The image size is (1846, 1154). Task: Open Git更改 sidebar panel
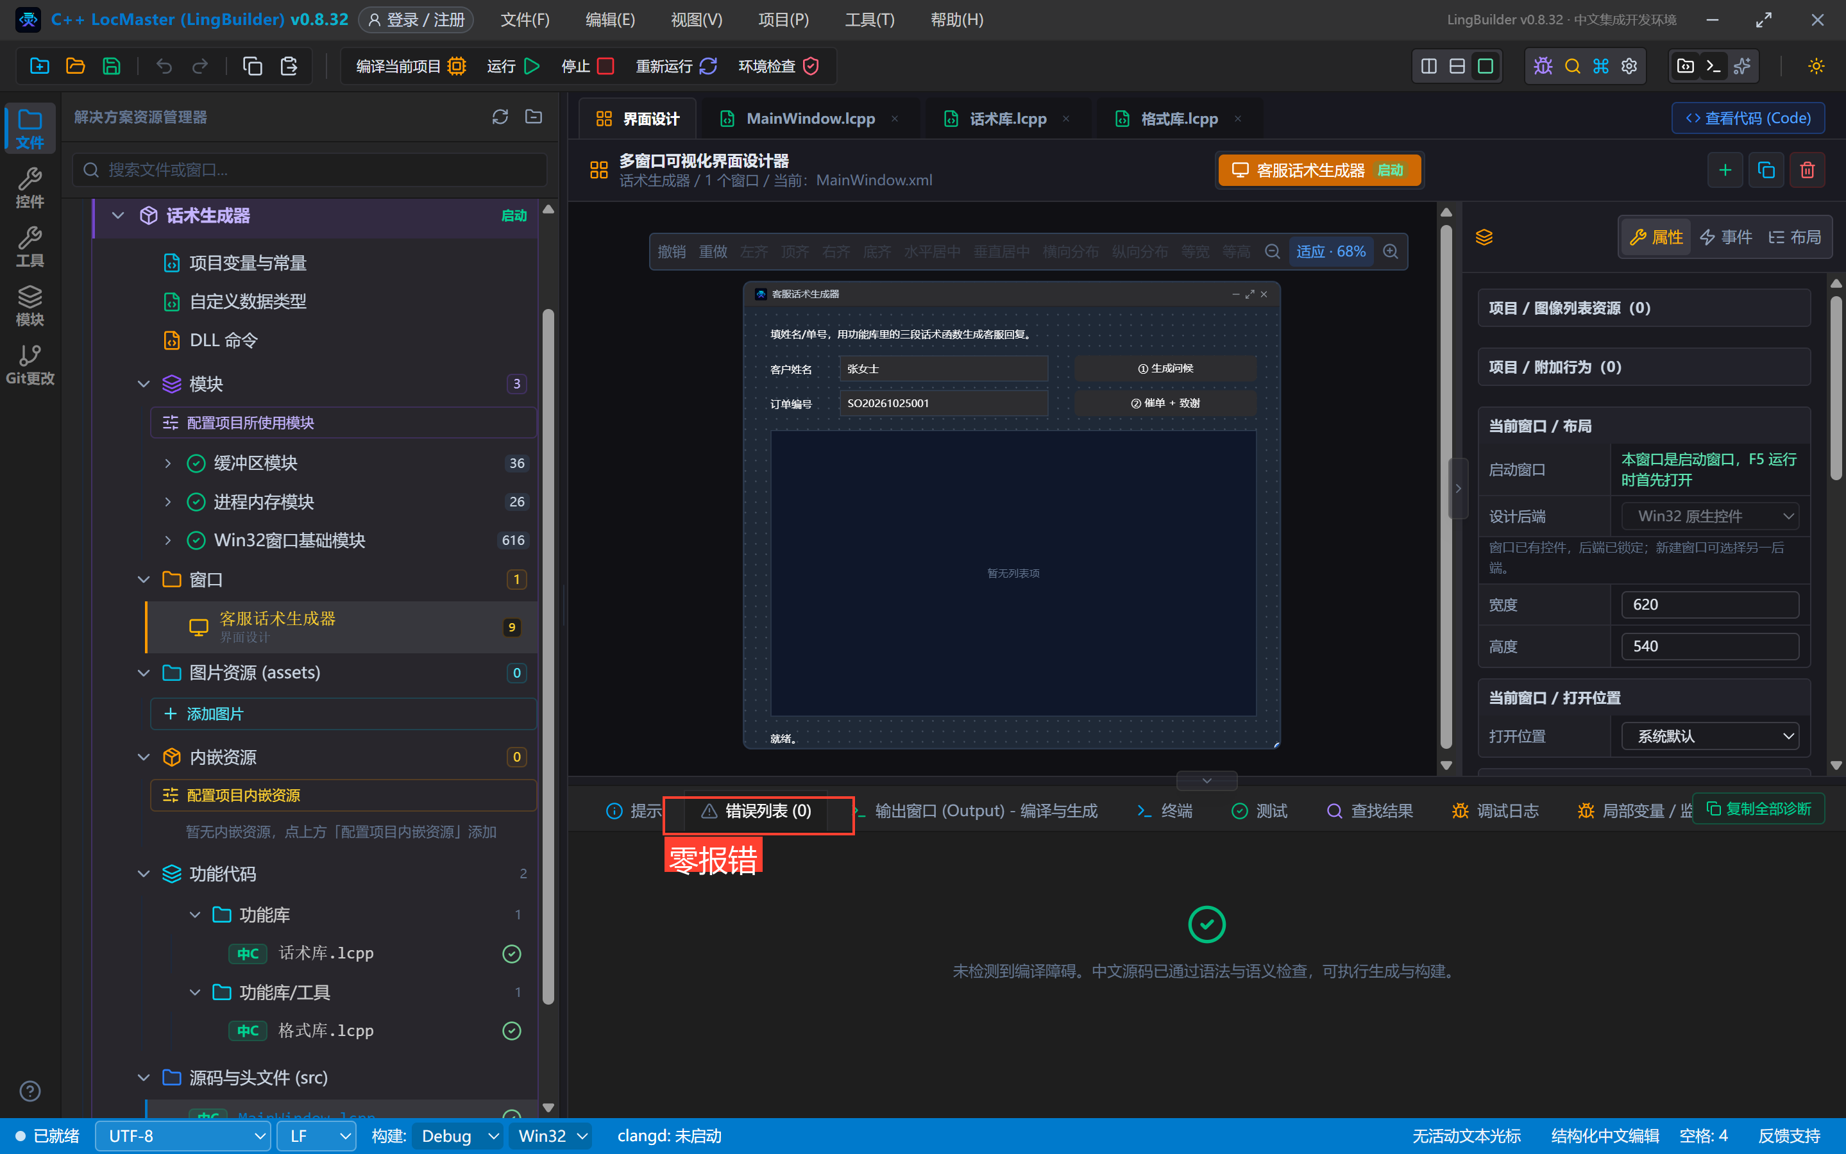(x=30, y=365)
